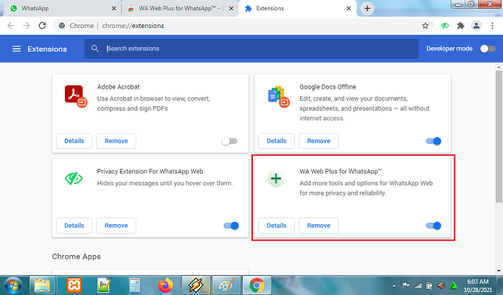Remove the Adobe Acrobat extension
The image size is (503, 295).
pos(116,141)
